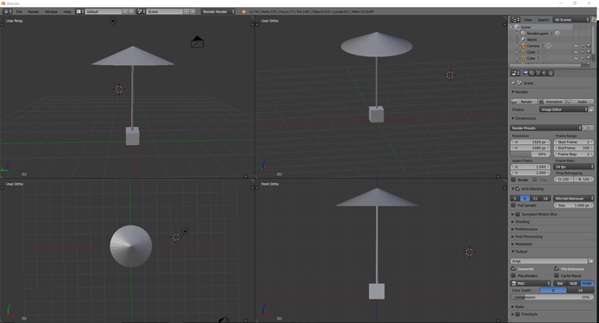Click the Animation render button
599x323 pixels.
pyautogui.click(x=552, y=102)
